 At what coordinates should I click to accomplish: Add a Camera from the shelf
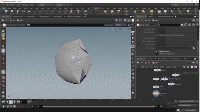tap(99, 12)
